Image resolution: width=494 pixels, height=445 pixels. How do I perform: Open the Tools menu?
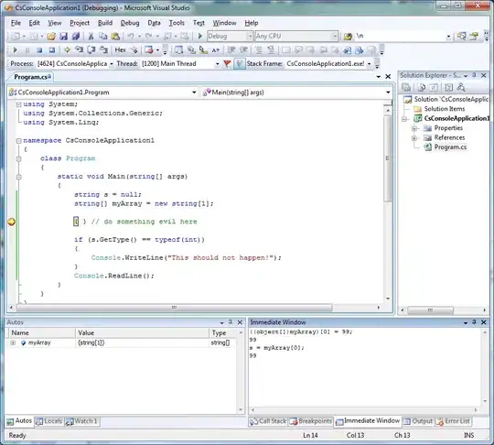[177, 23]
